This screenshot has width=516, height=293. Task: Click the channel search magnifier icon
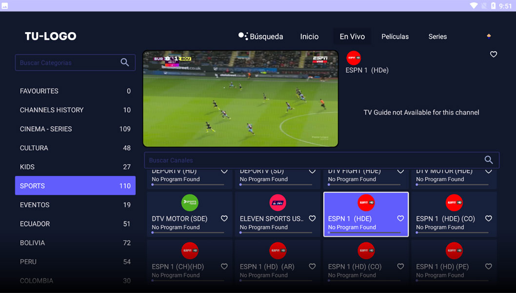point(489,160)
